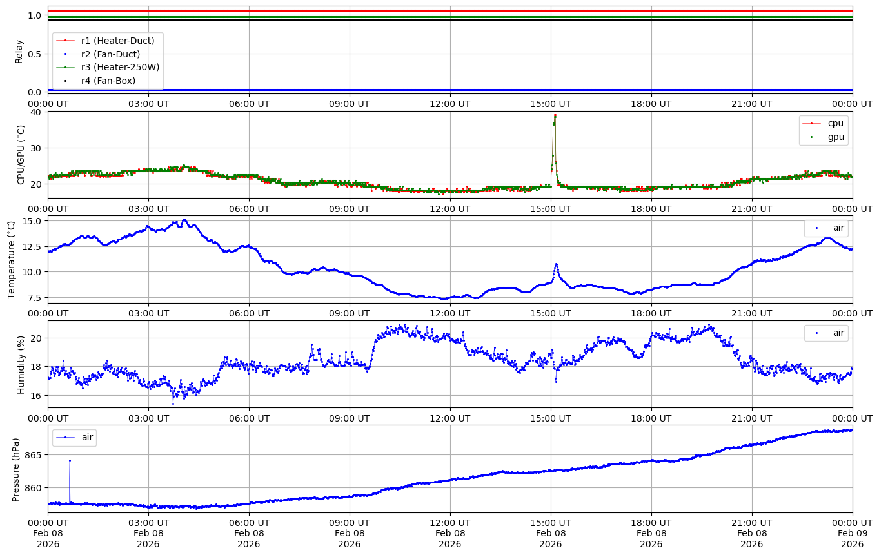Viewport: 879px width, 555px height.
Task: Click the Humidity (%) y-axis label
Action: (x=20, y=364)
